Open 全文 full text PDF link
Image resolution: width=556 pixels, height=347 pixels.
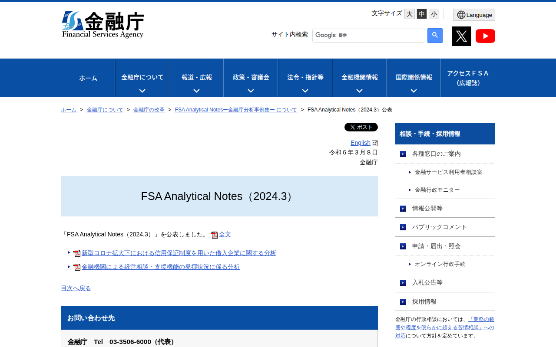[x=225, y=235]
